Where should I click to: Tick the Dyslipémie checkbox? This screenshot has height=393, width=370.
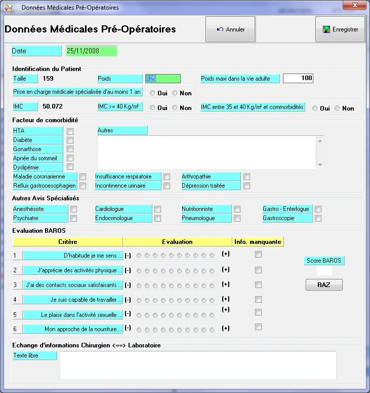[x=70, y=167]
